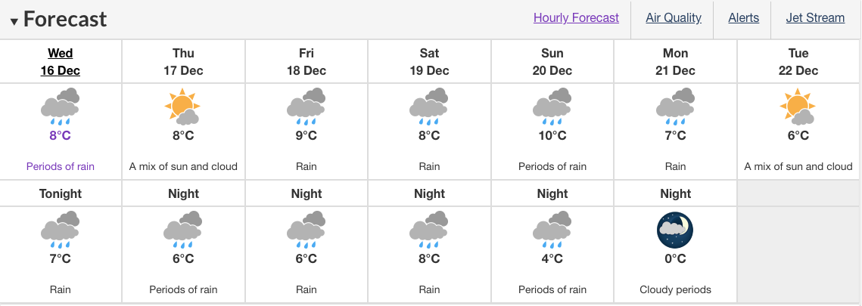
Task: Open the Air Quality link
Action: click(674, 18)
